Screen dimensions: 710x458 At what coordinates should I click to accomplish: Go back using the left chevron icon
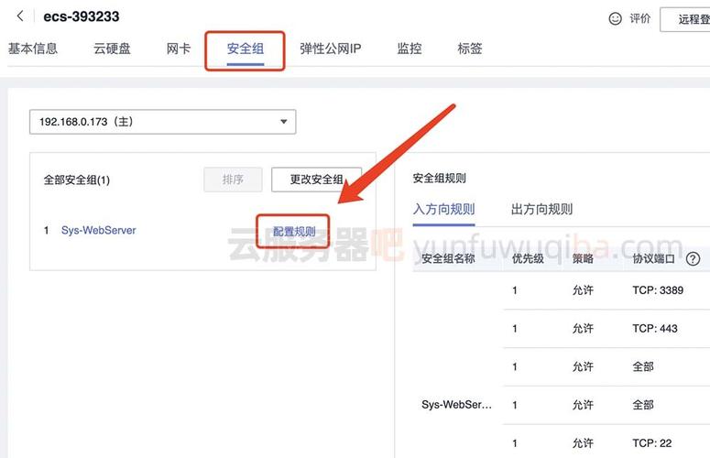click(x=20, y=16)
